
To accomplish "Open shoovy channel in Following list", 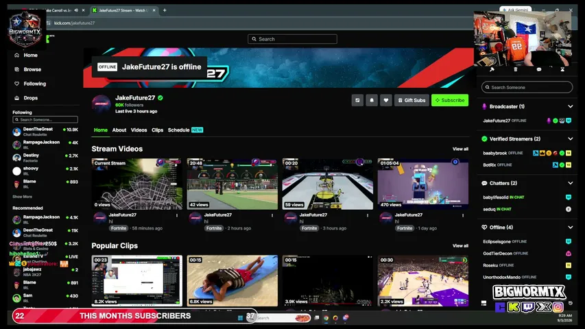I will [x=45, y=171].
